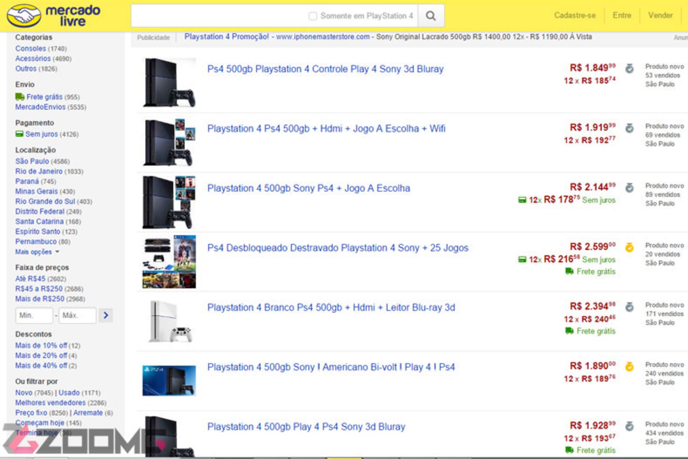Open Playstation 4 500gb Play 4 Sony 3d Bluray listing
This screenshot has height=459, width=688.
tap(306, 427)
